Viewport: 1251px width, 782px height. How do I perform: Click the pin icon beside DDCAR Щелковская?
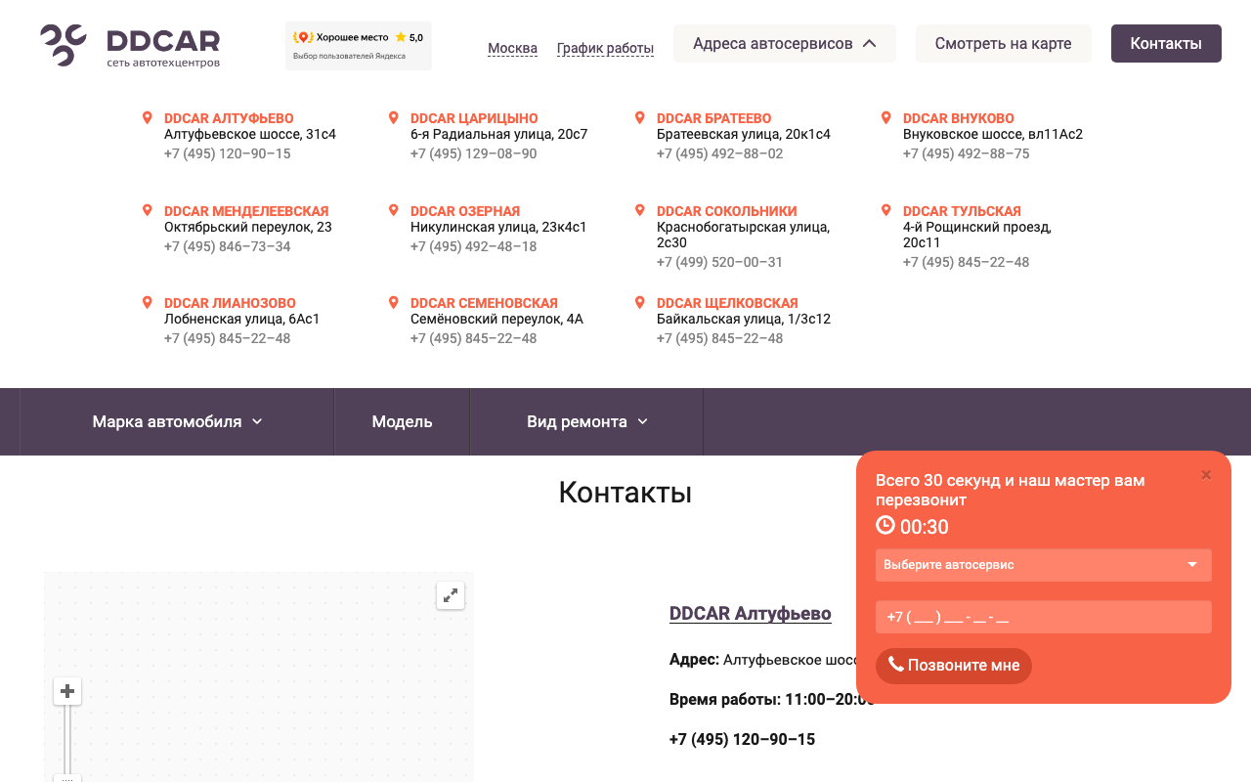pos(640,303)
